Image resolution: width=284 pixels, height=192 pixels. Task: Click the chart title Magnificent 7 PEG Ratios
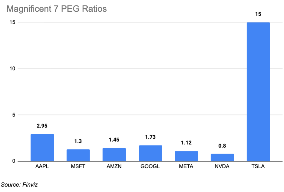coord(57,9)
